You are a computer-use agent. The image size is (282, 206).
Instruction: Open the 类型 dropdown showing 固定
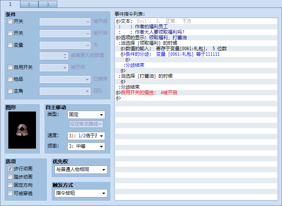[86, 115]
